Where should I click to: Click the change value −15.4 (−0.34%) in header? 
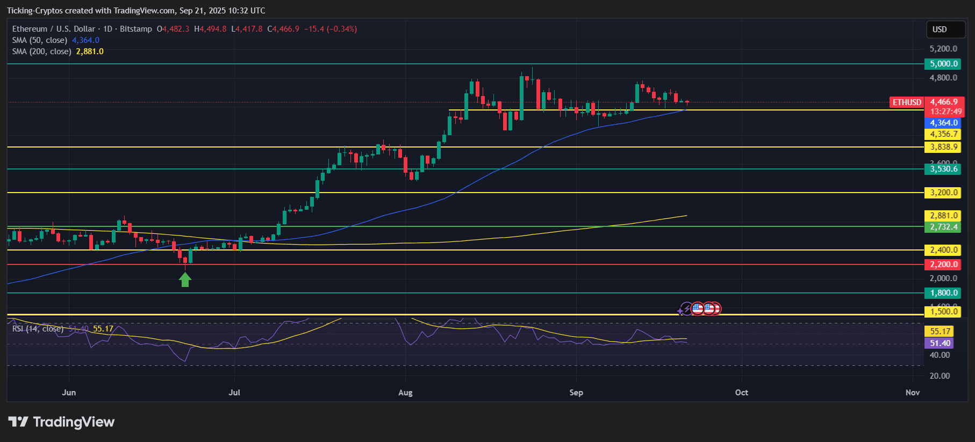point(331,29)
